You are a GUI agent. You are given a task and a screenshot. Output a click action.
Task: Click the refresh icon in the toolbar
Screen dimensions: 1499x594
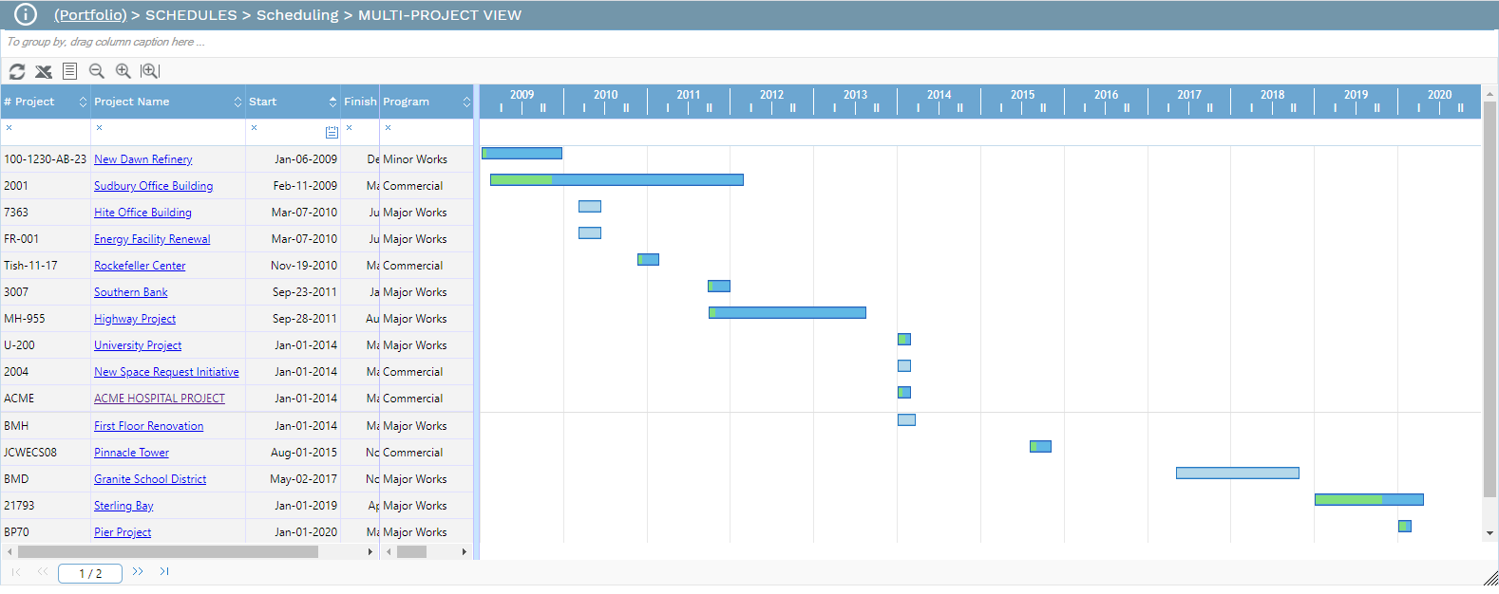tap(17, 71)
